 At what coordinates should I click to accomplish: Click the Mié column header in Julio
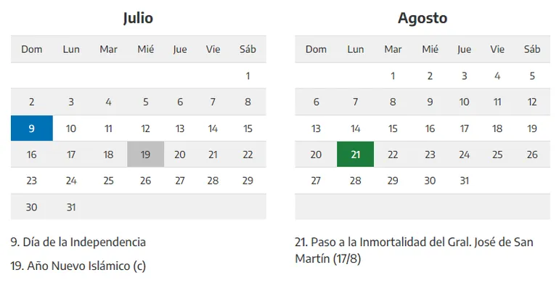coord(145,49)
